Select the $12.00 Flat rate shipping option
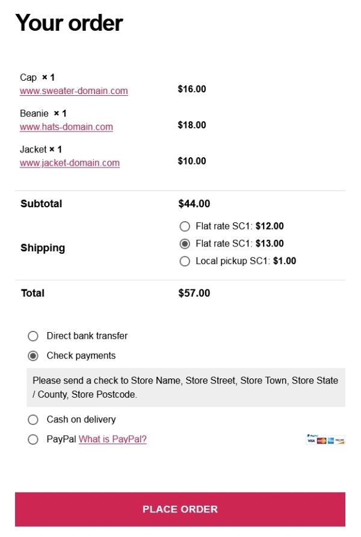Screen dimensions: 361x537 pos(185,227)
